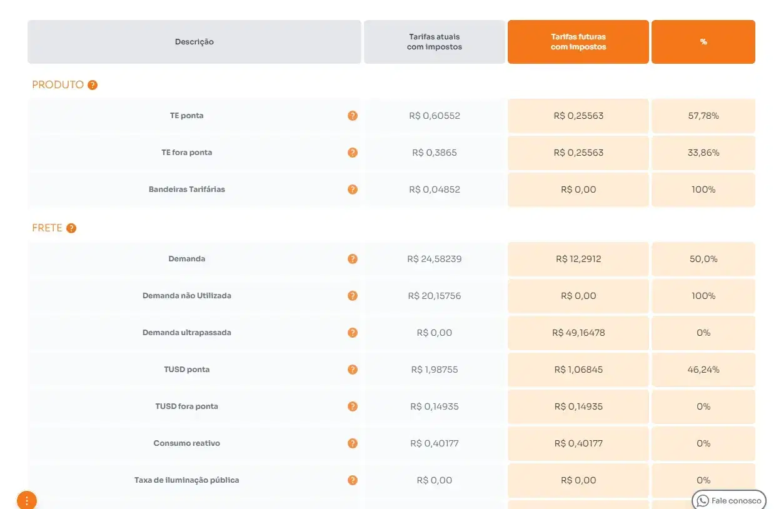Show help for Demanda row
The width and height of the screenshot is (781, 509).
coord(353,259)
